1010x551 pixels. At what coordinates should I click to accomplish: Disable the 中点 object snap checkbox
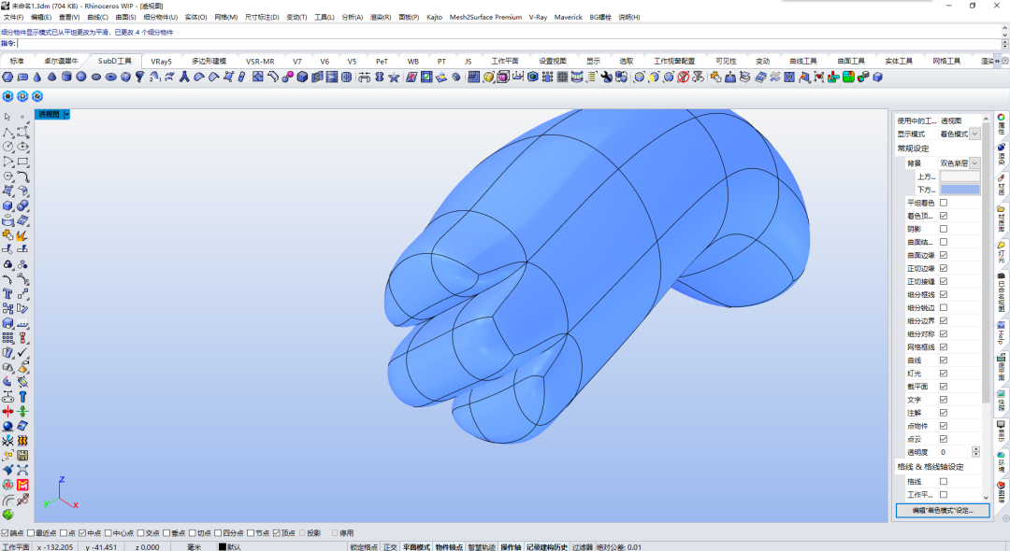(x=82, y=533)
